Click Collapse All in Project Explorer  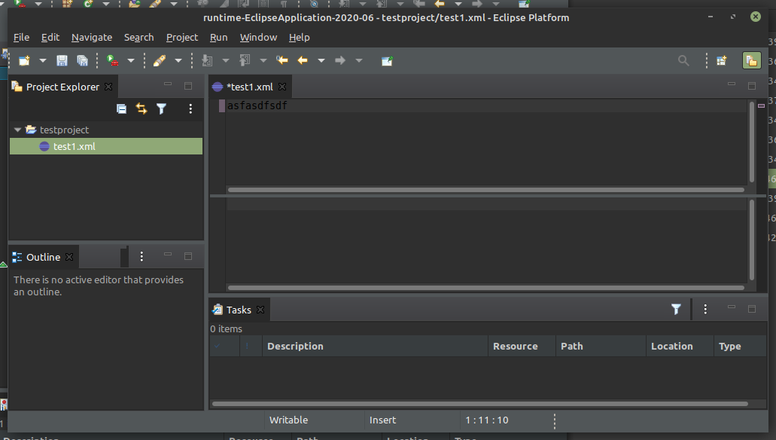click(x=121, y=108)
